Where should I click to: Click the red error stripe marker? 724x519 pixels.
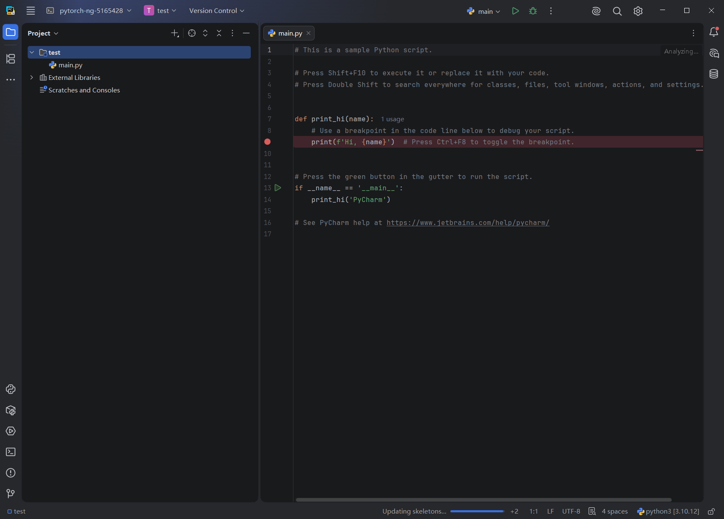(699, 150)
